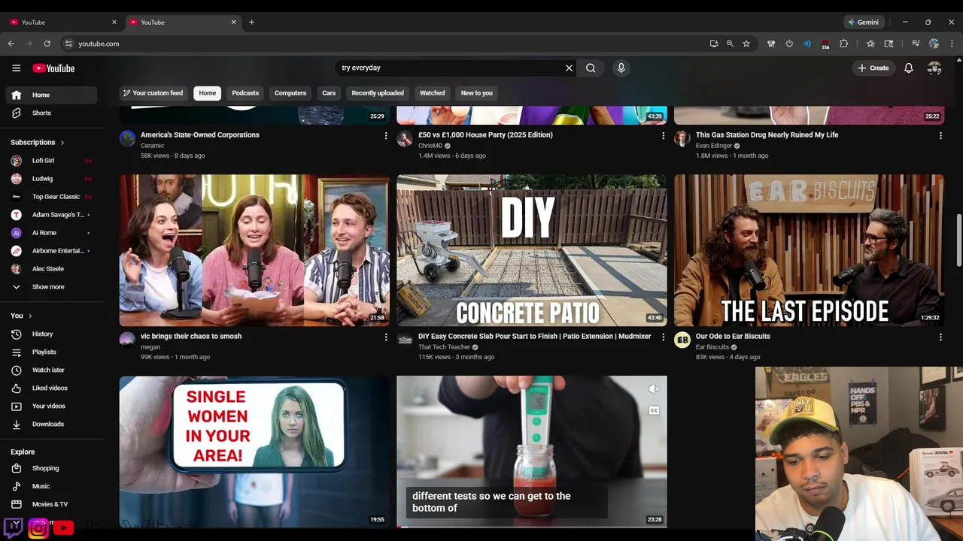Select the Watched filter chip
The image size is (963, 541).
tap(432, 93)
